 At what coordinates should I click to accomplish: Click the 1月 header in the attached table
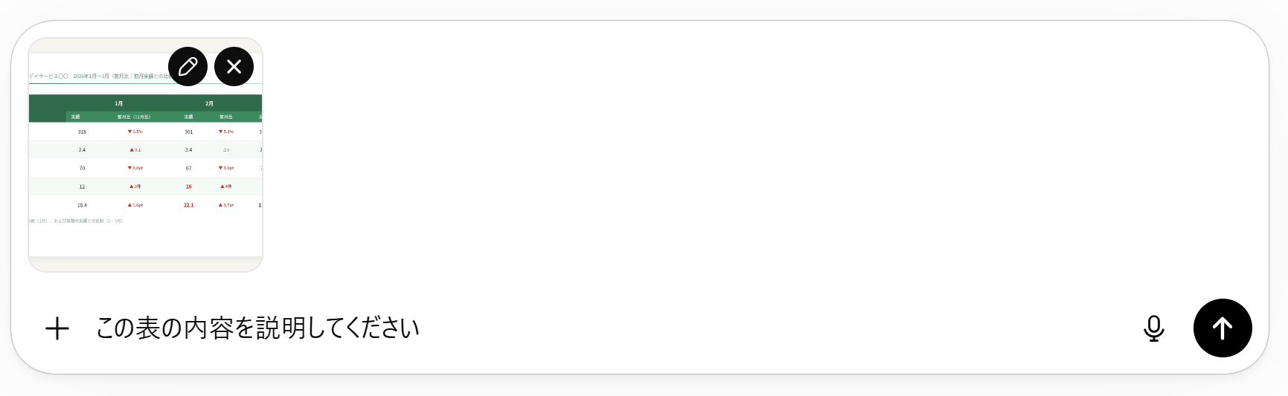(119, 104)
